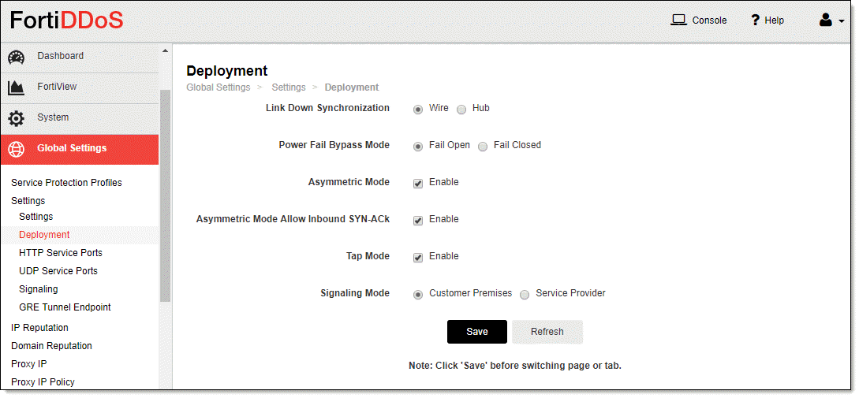859x398 pixels.
Task: Click the user profile icon
Action: click(826, 20)
